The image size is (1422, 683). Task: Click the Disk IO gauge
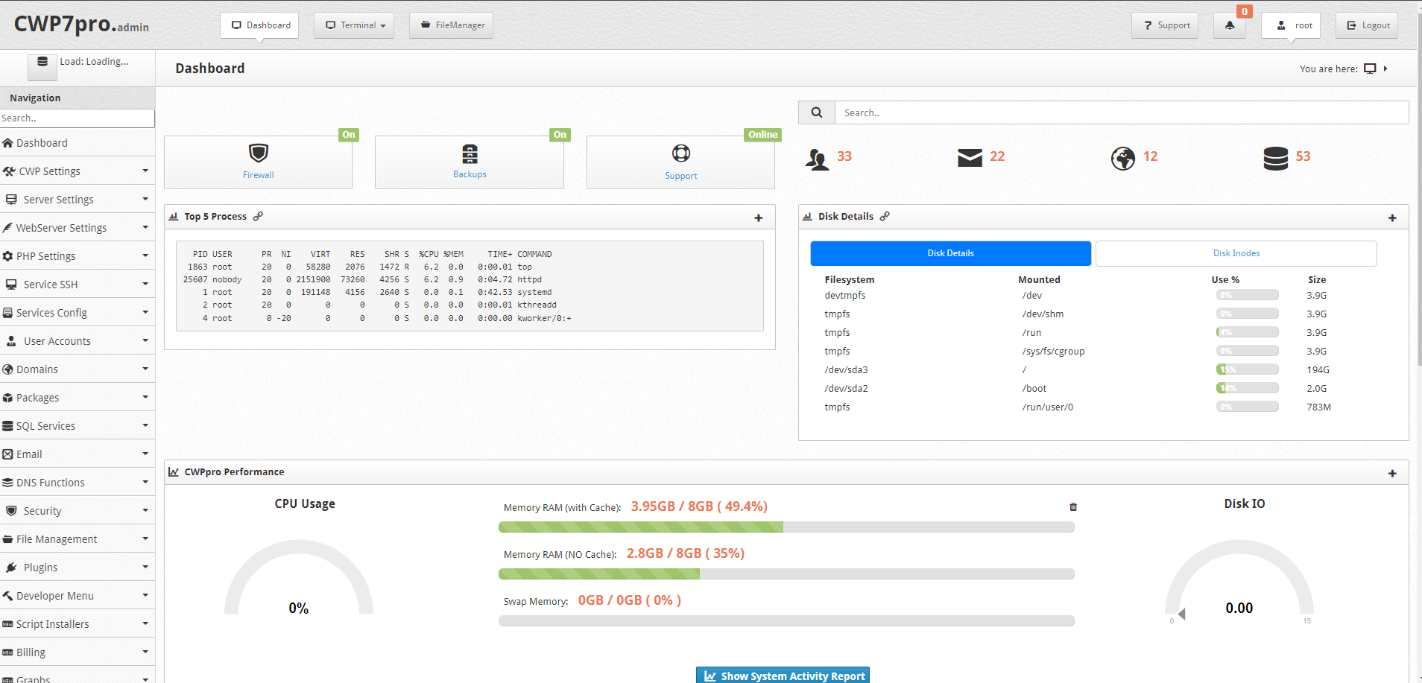coord(1239,581)
